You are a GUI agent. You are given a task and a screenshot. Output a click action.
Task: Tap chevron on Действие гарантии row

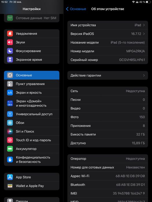click(144, 75)
